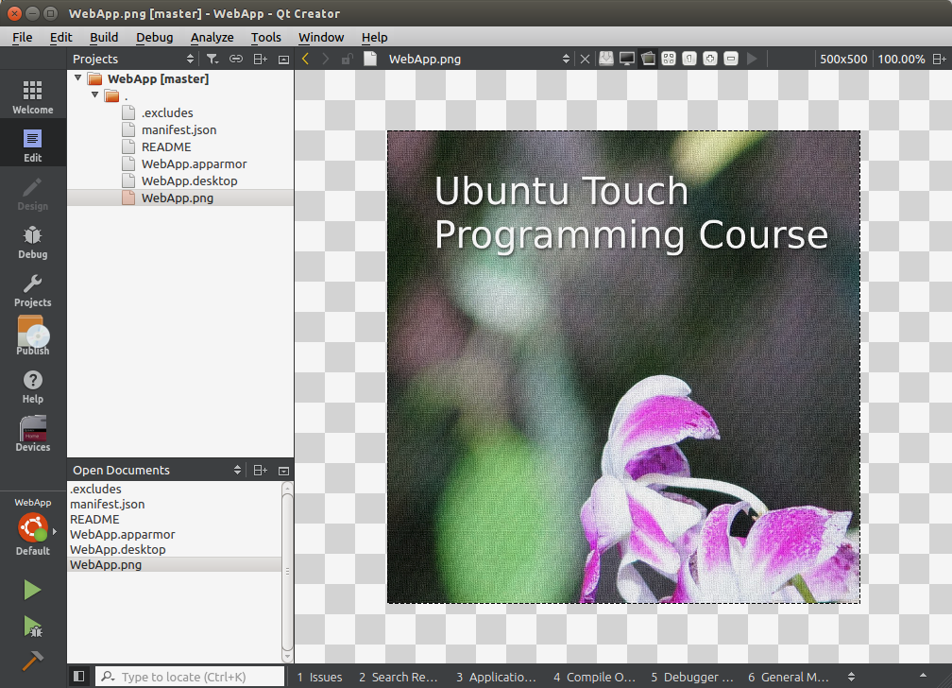Show the Debugger Console pane

coord(692,677)
